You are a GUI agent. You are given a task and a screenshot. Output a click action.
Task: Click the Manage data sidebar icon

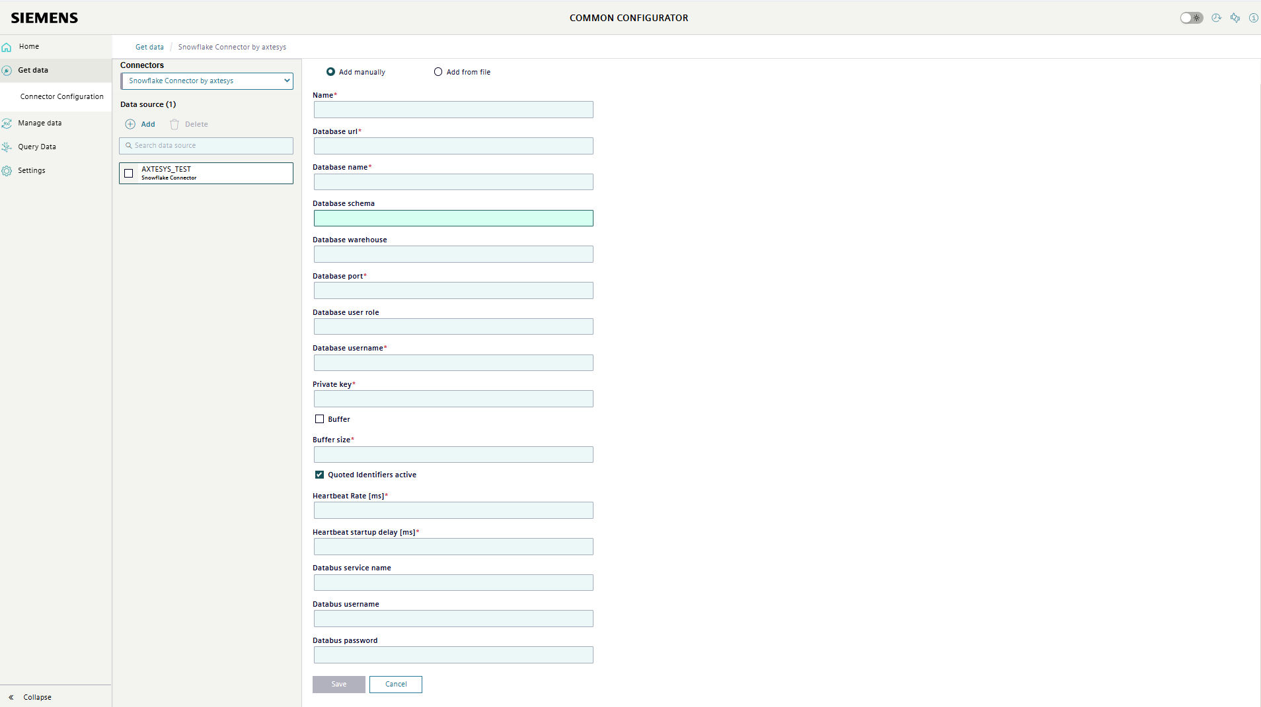pyautogui.click(x=7, y=123)
